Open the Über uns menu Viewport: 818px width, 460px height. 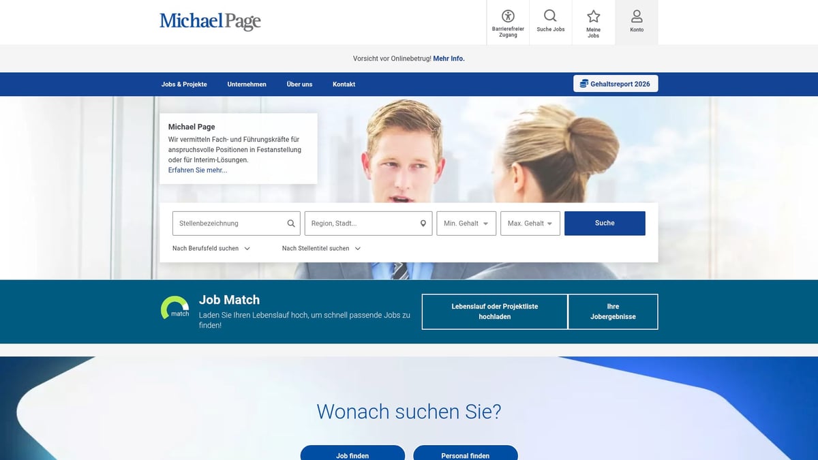299,85
